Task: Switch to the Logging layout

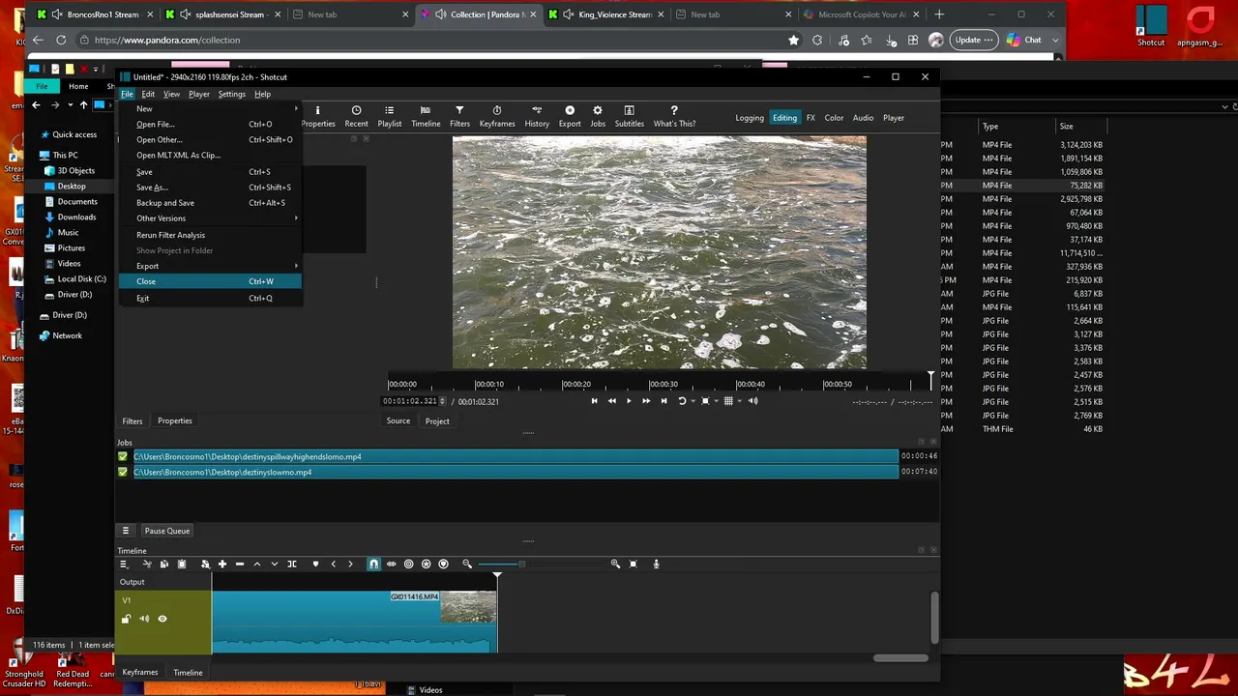Action: tap(750, 118)
